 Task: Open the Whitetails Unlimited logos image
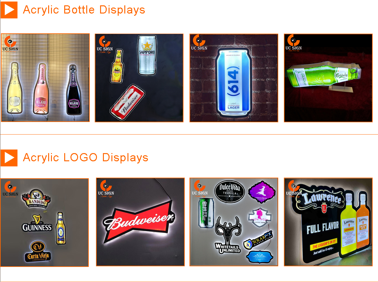234,222
